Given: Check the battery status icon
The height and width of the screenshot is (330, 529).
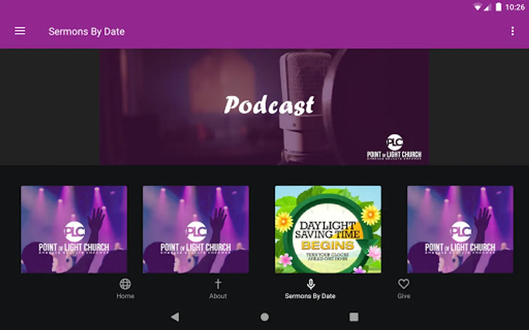Looking at the screenshot, I should 499,7.
